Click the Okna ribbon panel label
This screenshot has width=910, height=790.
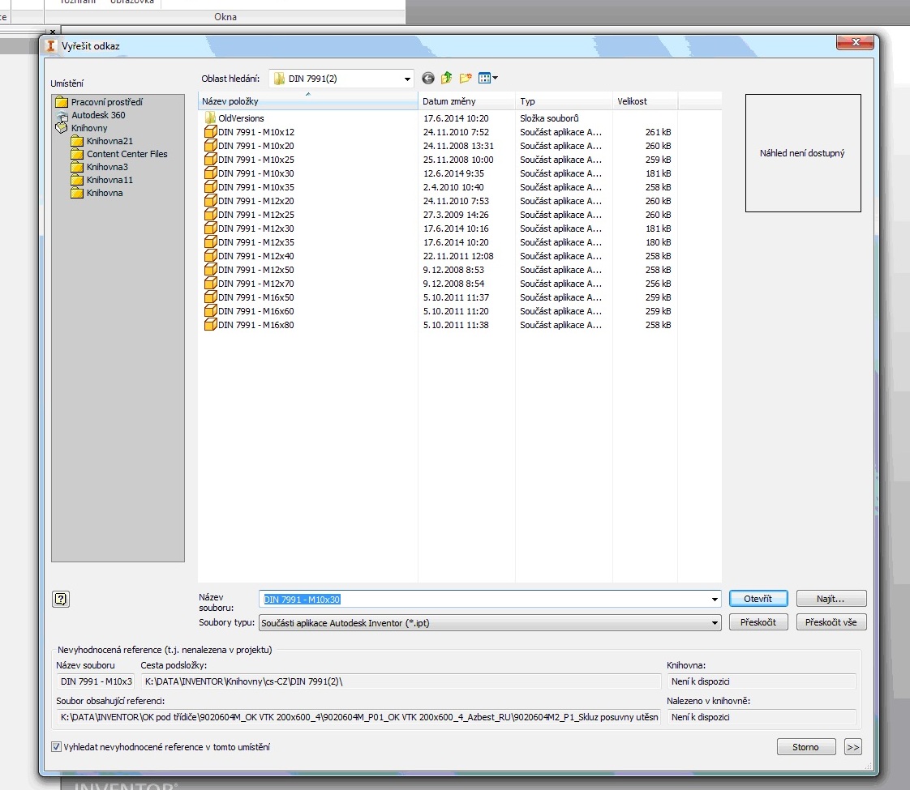[x=225, y=17]
